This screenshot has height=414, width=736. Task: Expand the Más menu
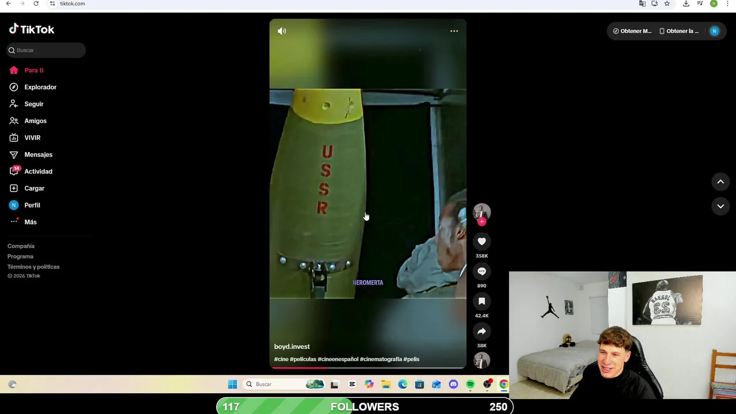pos(30,222)
